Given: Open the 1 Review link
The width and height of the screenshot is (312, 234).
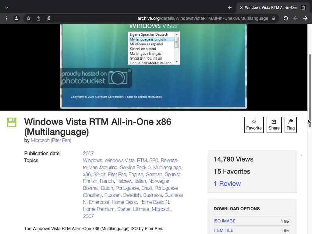Looking at the screenshot, I should click(227, 183).
